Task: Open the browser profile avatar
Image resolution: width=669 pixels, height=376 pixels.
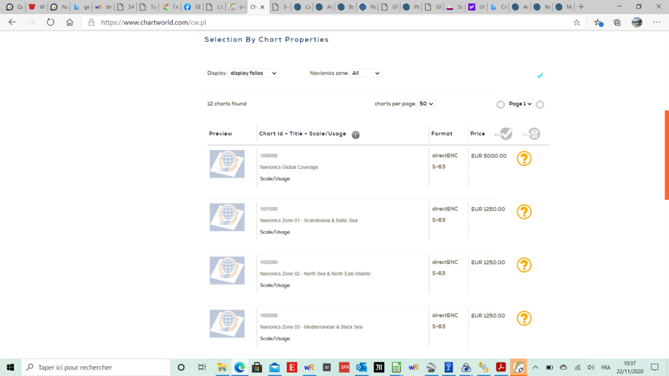Action: pos(637,22)
